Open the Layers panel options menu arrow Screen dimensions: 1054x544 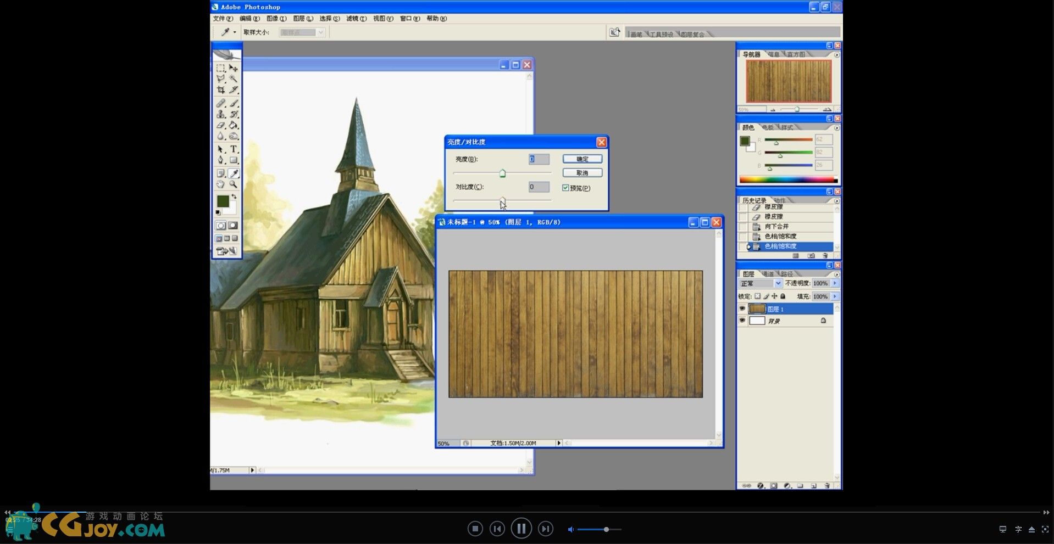pos(837,274)
